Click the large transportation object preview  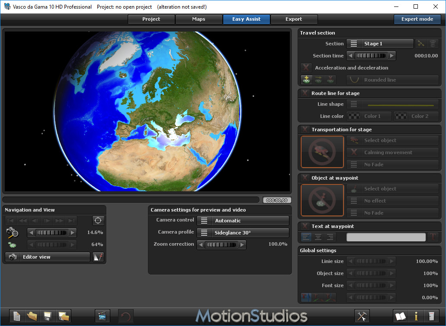[322, 152]
